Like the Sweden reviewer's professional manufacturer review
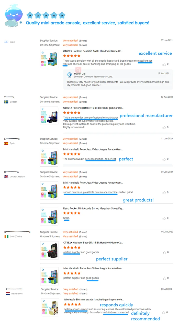The width and height of the screenshot is (179, 333). [164, 127]
